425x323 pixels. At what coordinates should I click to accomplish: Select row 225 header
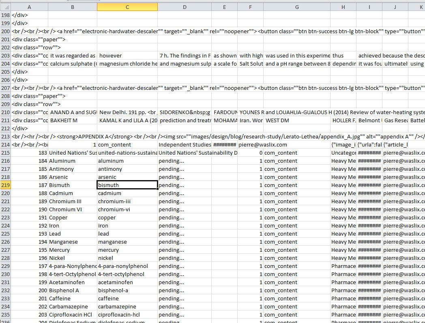5,234
